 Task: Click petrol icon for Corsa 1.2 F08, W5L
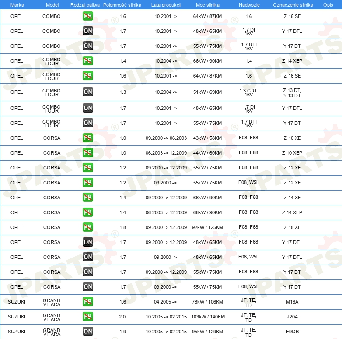[87, 182]
